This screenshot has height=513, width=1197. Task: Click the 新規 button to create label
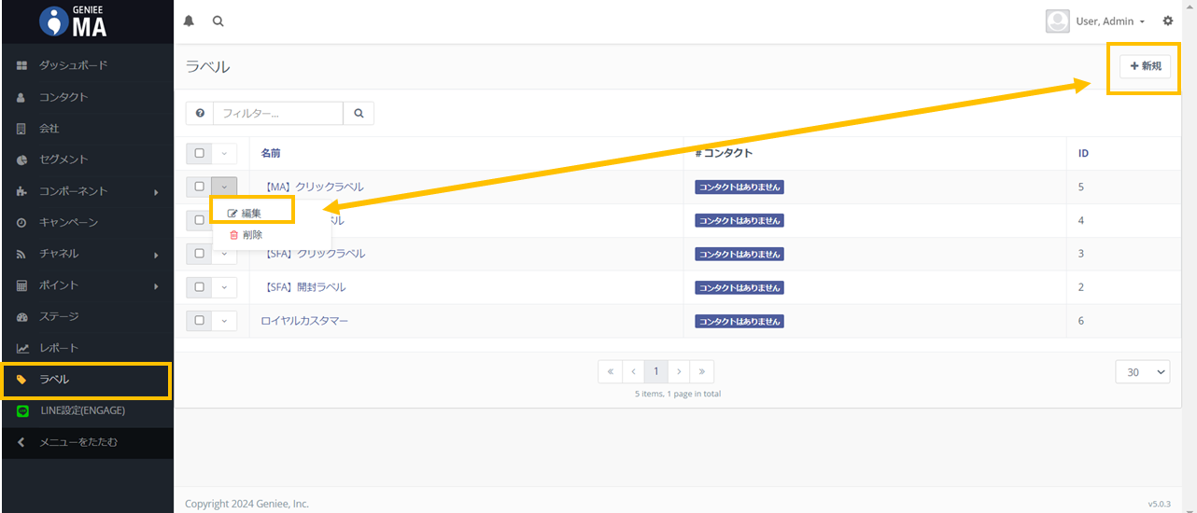coord(1145,66)
